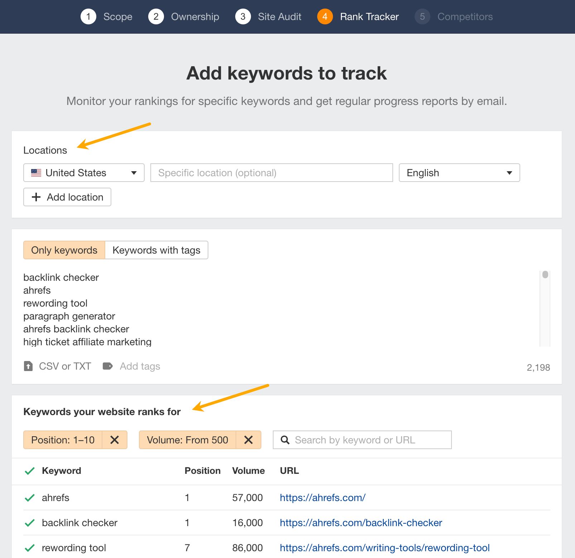Expand the country selector arrow

(x=134, y=173)
